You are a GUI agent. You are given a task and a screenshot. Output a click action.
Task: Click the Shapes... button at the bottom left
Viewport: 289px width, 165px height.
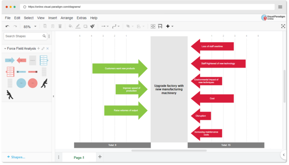pyautogui.click(x=16, y=157)
